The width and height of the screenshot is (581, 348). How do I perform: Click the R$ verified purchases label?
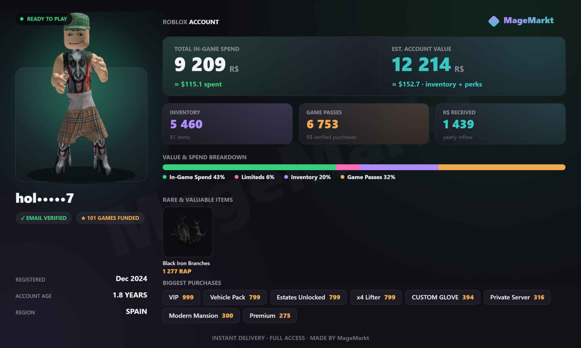tap(331, 137)
